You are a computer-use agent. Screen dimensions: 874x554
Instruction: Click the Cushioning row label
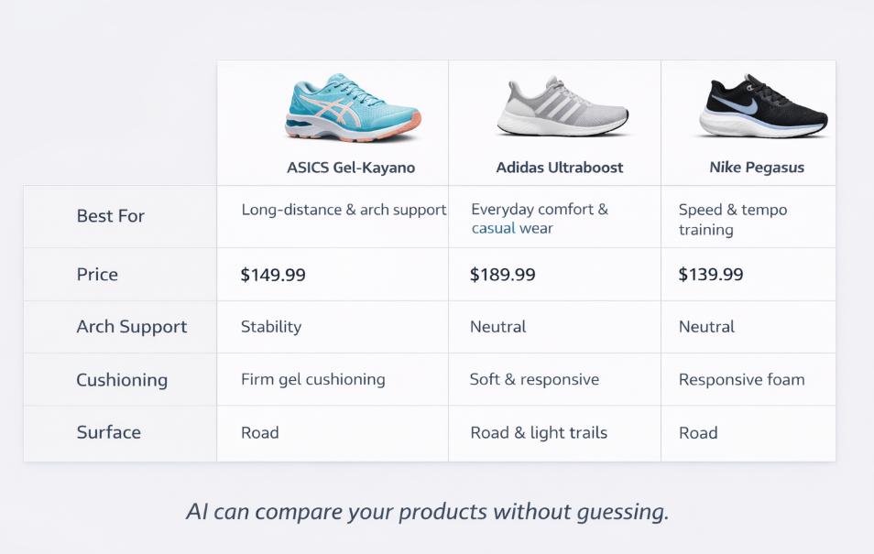click(122, 380)
